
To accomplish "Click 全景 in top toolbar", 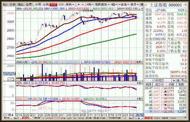I will 29,4.
